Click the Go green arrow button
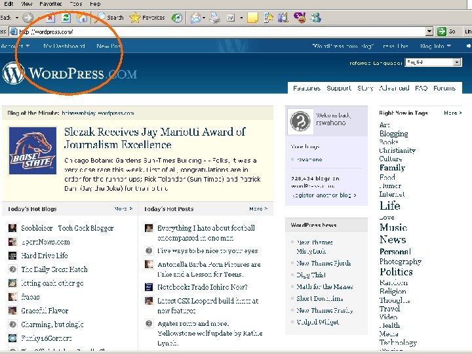The image size is (472, 354). pos(446,31)
